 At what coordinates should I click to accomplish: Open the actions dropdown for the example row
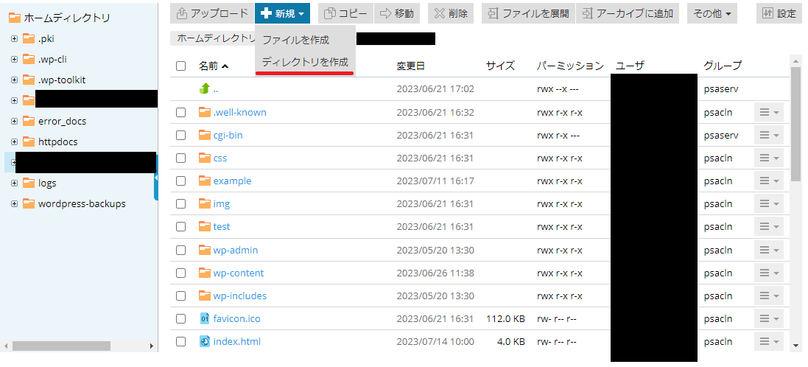(769, 181)
